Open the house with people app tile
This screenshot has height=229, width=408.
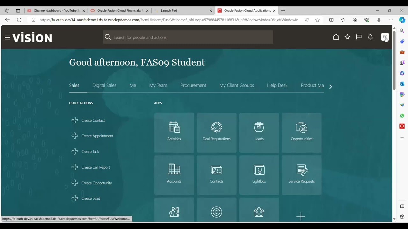[259, 210]
